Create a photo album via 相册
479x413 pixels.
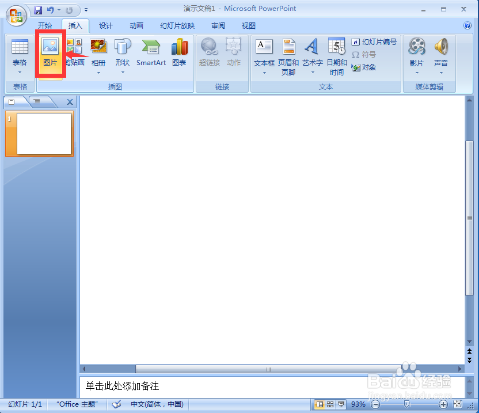98,52
